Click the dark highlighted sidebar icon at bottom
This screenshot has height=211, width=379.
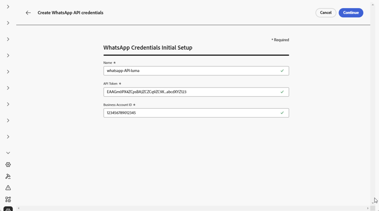8,209
